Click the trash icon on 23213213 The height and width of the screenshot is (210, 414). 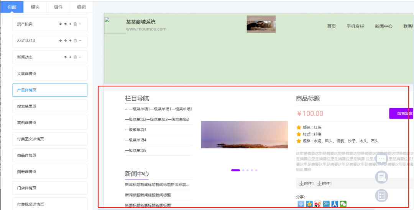pyautogui.click(x=75, y=41)
